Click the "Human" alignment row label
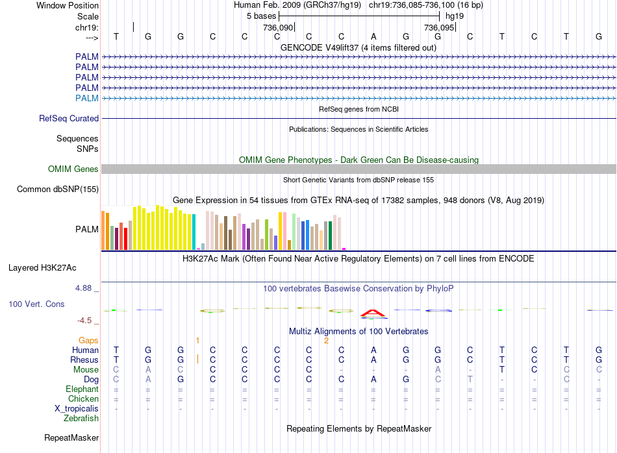 pos(85,350)
